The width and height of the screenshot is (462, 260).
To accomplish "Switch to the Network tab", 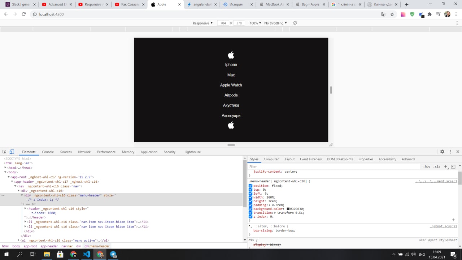I will 84,152.
